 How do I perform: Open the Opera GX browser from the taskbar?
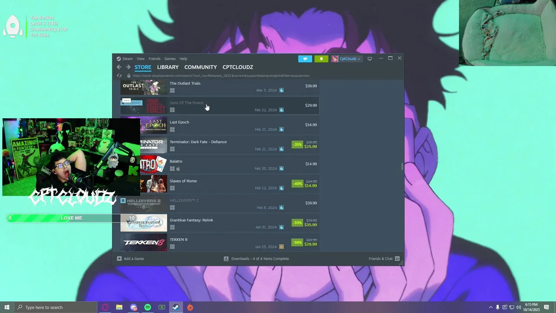click(x=105, y=307)
